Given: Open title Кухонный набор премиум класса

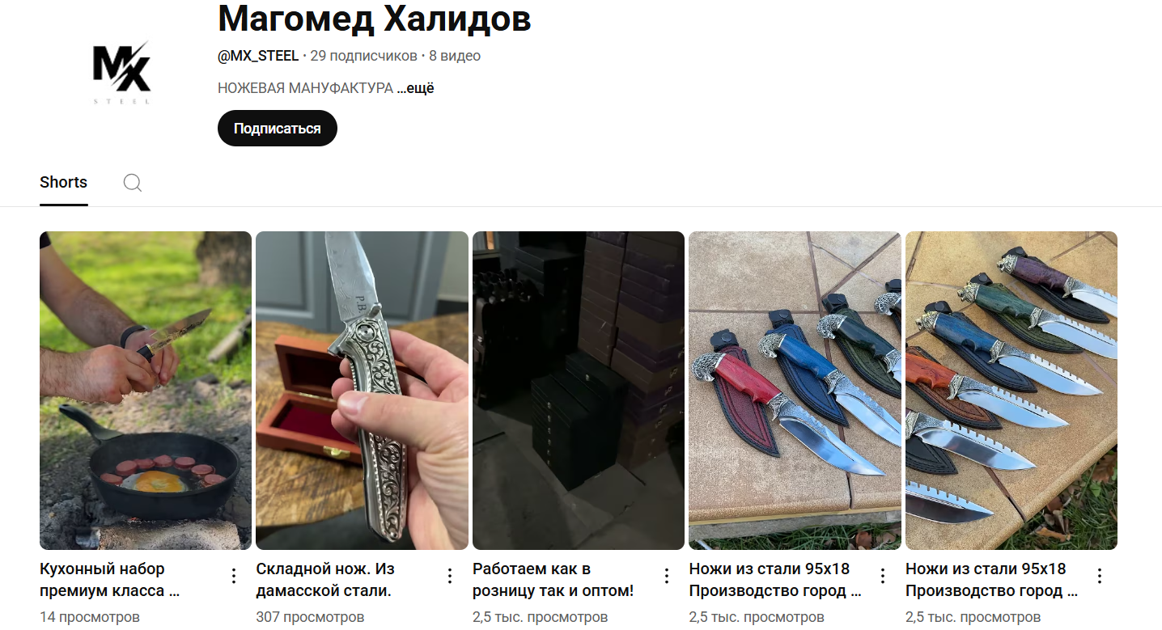Looking at the screenshot, I should pyautogui.click(x=109, y=580).
